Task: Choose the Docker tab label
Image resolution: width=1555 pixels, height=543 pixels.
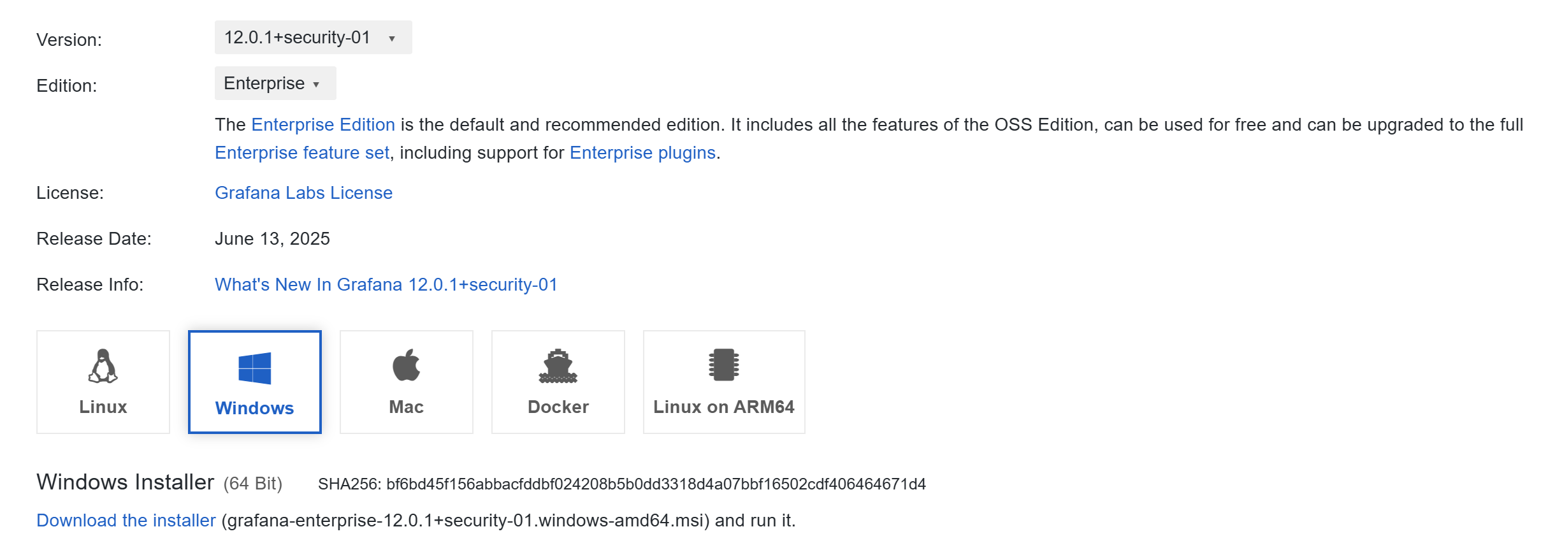Action: [558, 407]
